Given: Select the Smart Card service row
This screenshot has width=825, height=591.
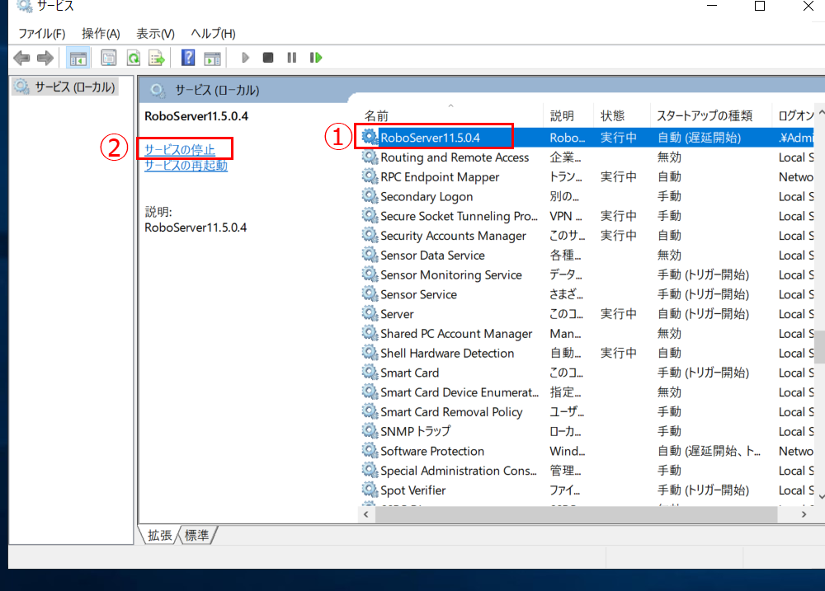Looking at the screenshot, I should point(587,373).
